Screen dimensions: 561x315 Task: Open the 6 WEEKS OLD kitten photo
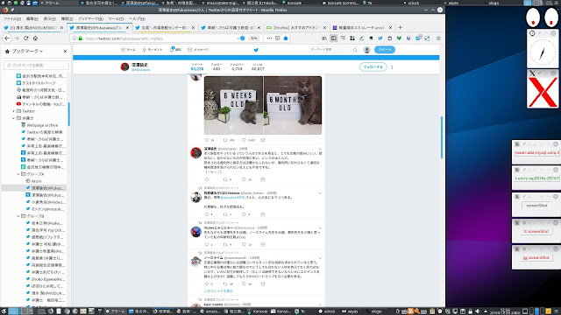(233, 105)
